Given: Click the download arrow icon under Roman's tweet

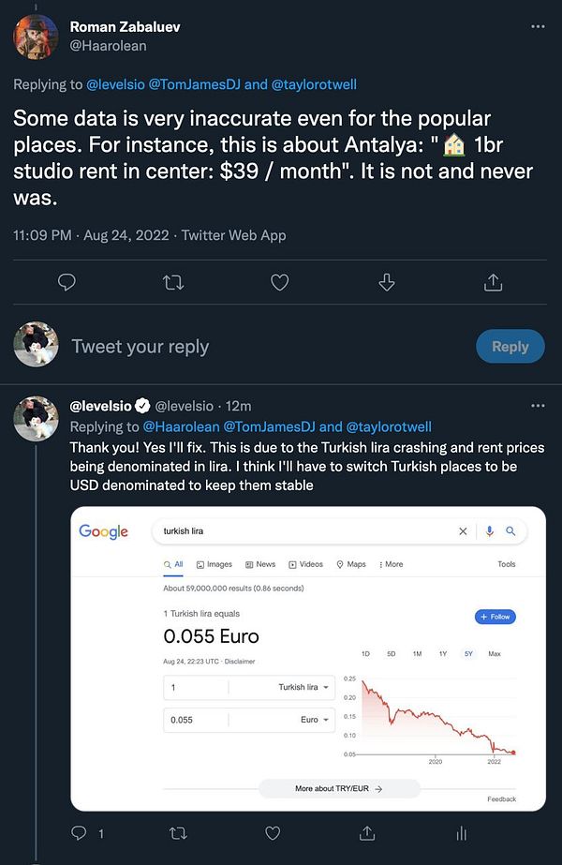Looking at the screenshot, I should (x=386, y=282).
